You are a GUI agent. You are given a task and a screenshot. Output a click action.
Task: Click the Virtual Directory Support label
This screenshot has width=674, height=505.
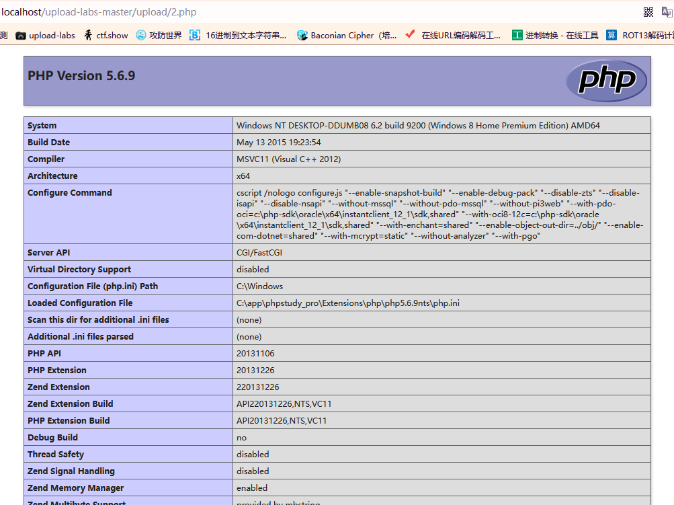click(79, 269)
